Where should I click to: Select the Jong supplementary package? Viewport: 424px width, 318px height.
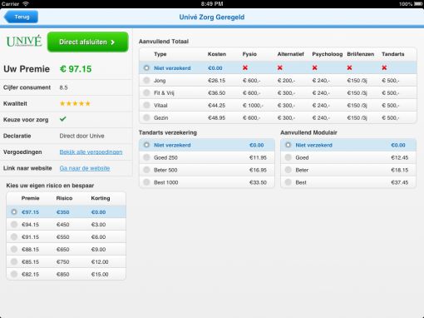(x=278, y=81)
